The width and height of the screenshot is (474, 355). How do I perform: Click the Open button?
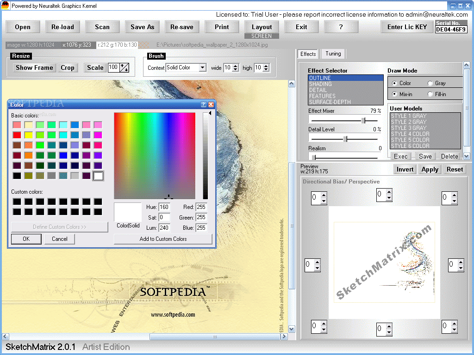(x=23, y=27)
